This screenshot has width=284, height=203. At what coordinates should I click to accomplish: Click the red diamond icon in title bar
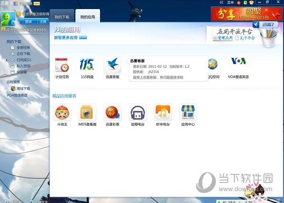click(239, 2)
